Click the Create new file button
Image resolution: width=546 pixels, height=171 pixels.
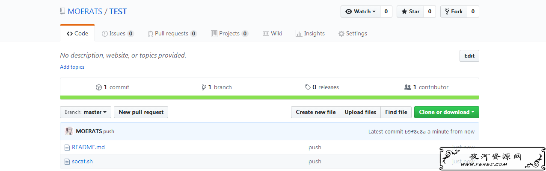coord(316,112)
